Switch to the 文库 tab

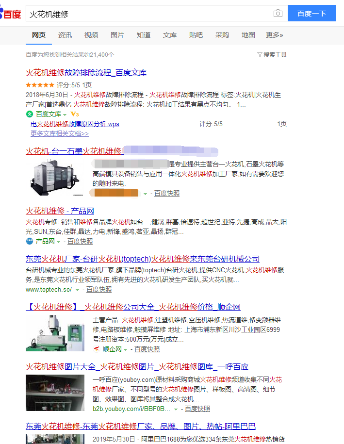(x=170, y=35)
